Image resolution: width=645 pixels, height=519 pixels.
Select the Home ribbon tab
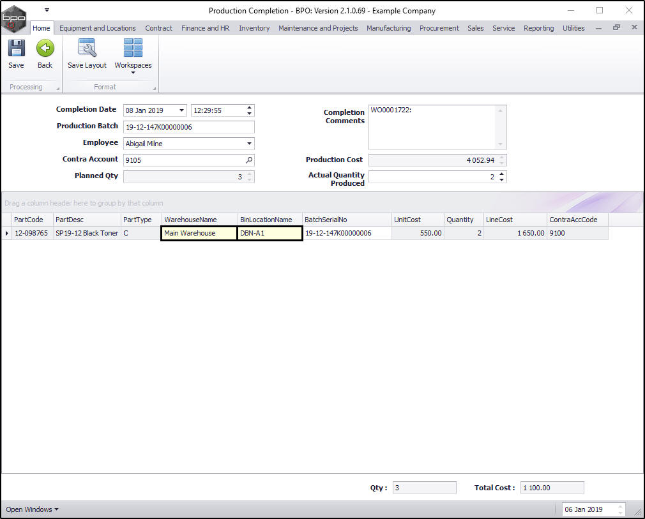[41, 28]
